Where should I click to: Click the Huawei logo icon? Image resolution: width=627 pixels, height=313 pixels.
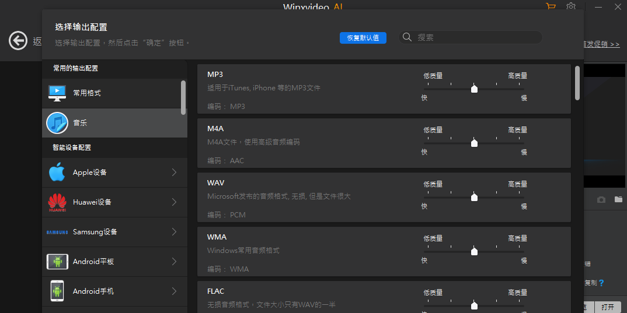pos(57,202)
